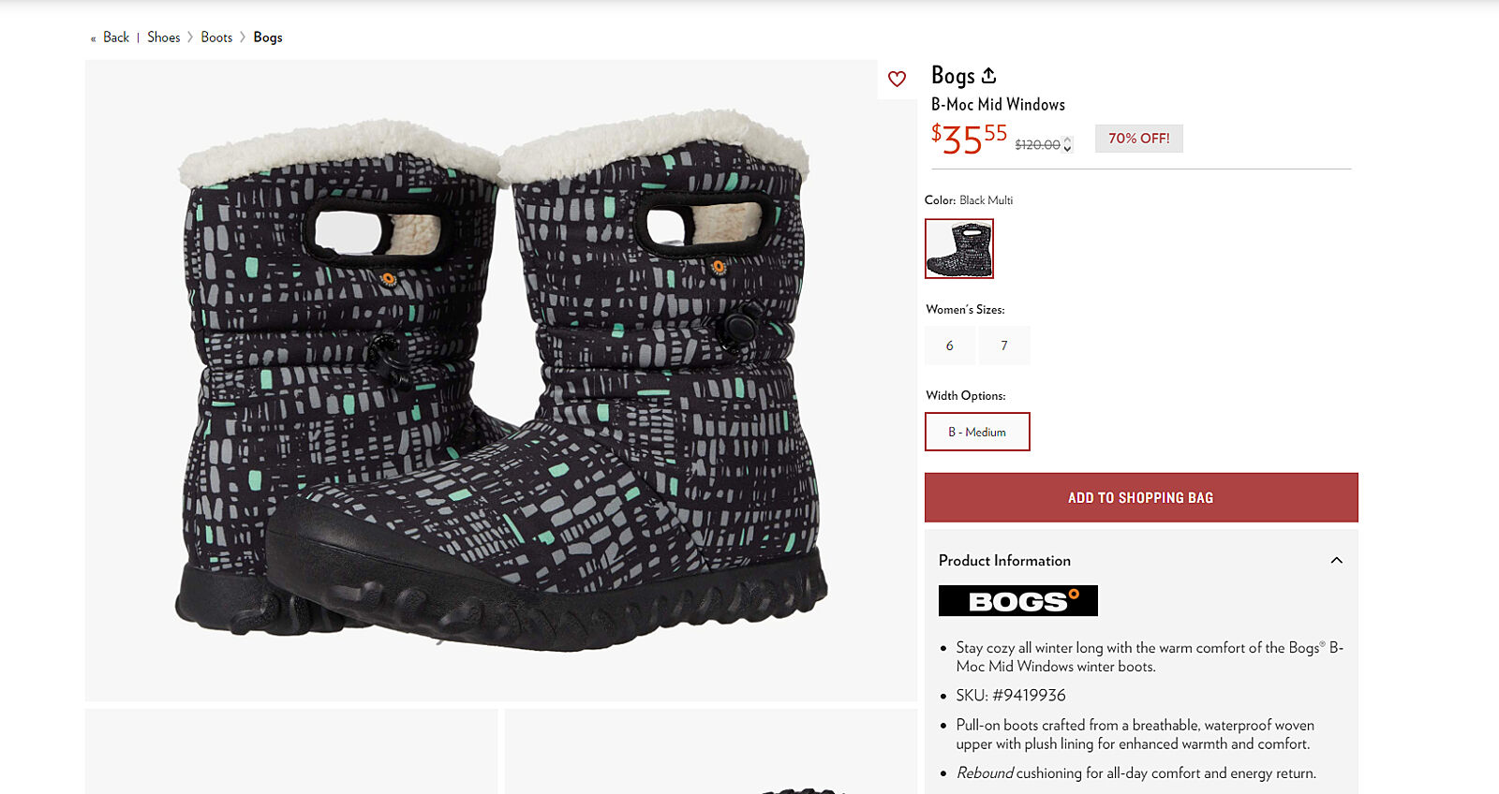Choose the B - Medium width option

[x=977, y=432]
